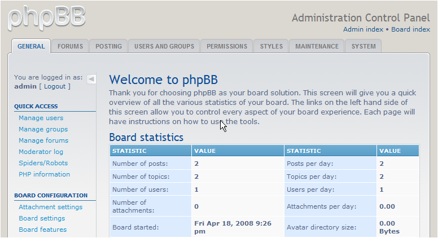
Task: Click Manage forums in the sidebar
Action: click(x=43, y=140)
